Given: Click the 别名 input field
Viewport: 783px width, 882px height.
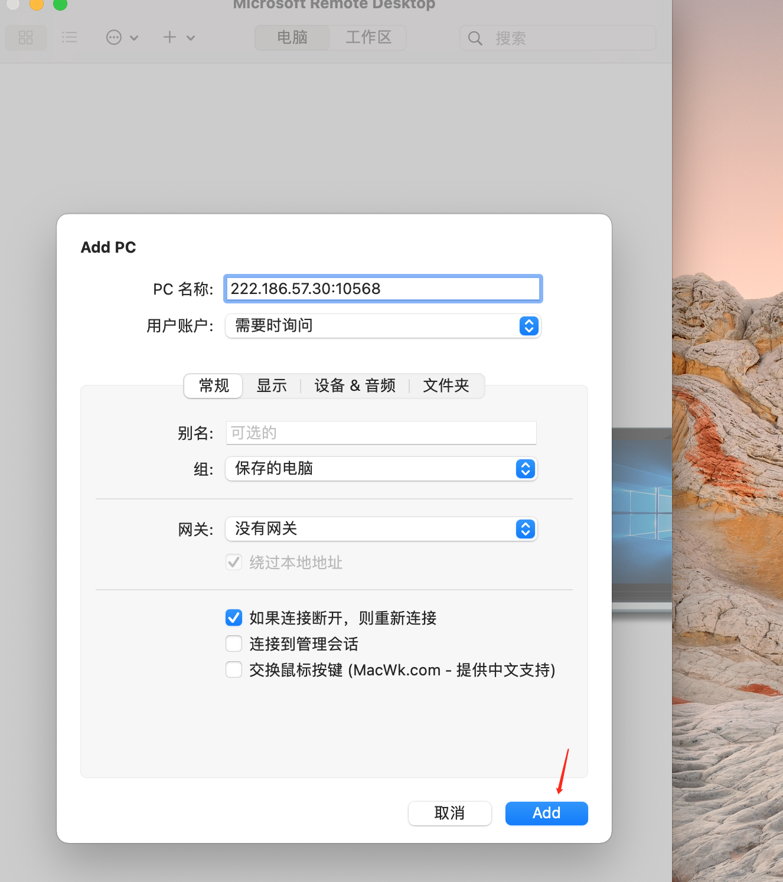Looking at the screenshot, I should click(380, 432).
